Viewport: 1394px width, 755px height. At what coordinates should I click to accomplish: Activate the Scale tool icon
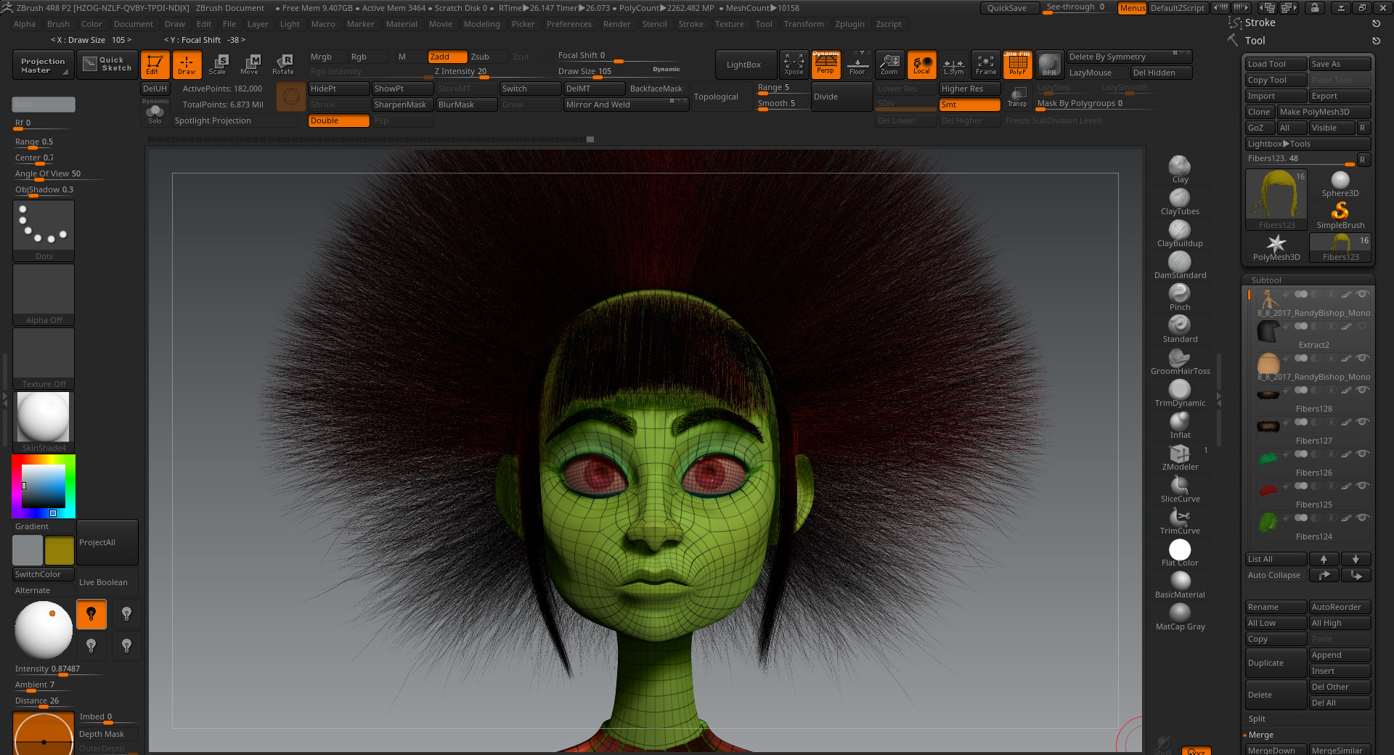(x=217, y=64)
